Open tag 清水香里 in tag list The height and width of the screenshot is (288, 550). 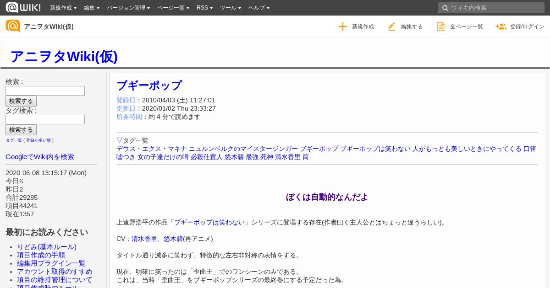(x=288, y=157)
